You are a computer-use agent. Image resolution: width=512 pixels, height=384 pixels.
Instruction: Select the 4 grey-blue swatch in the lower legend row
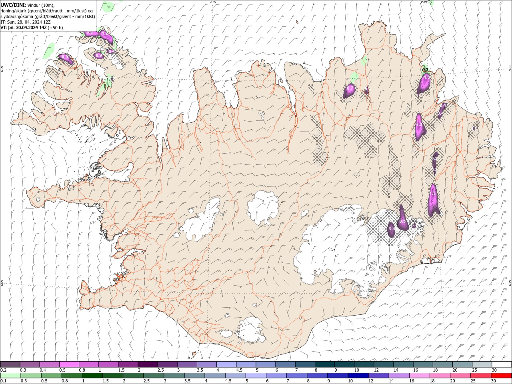point(215,376)
